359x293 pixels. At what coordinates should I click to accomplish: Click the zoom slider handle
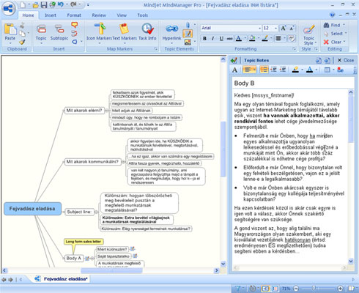point(314,289)
